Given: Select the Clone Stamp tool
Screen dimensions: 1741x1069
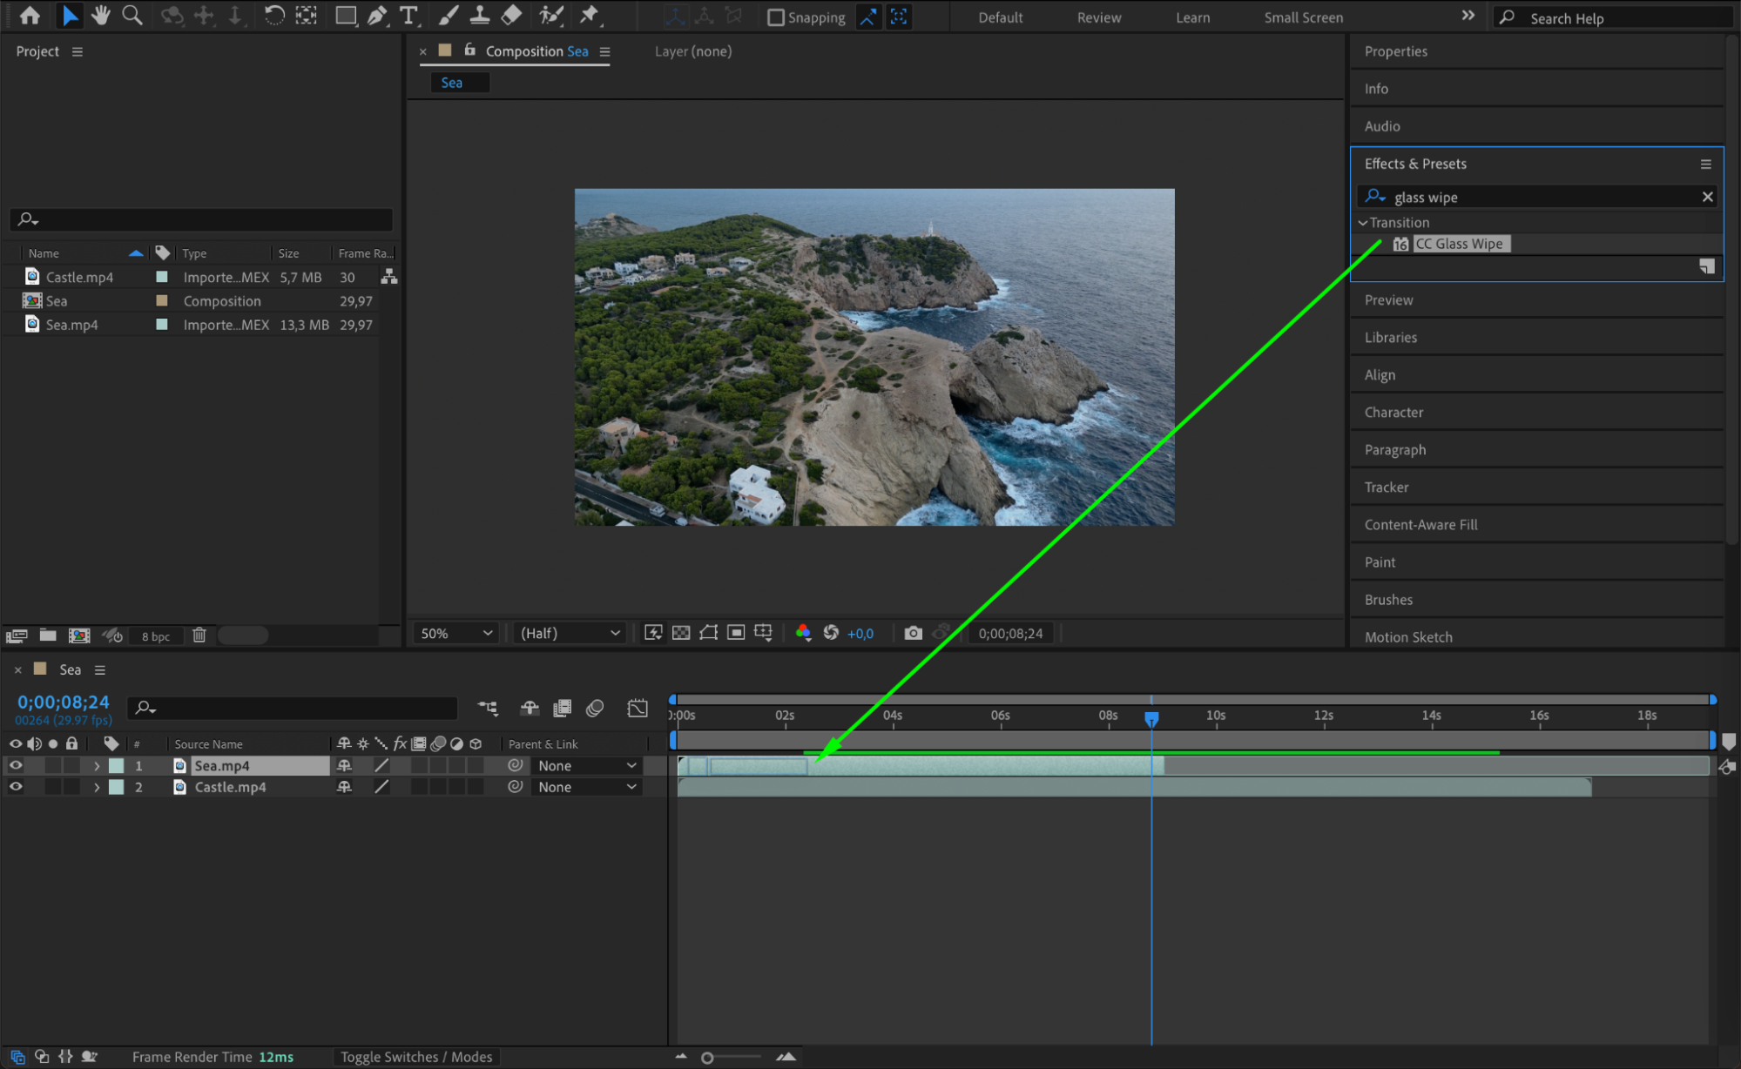Looking at the screenshot, I should click(479, 16).
